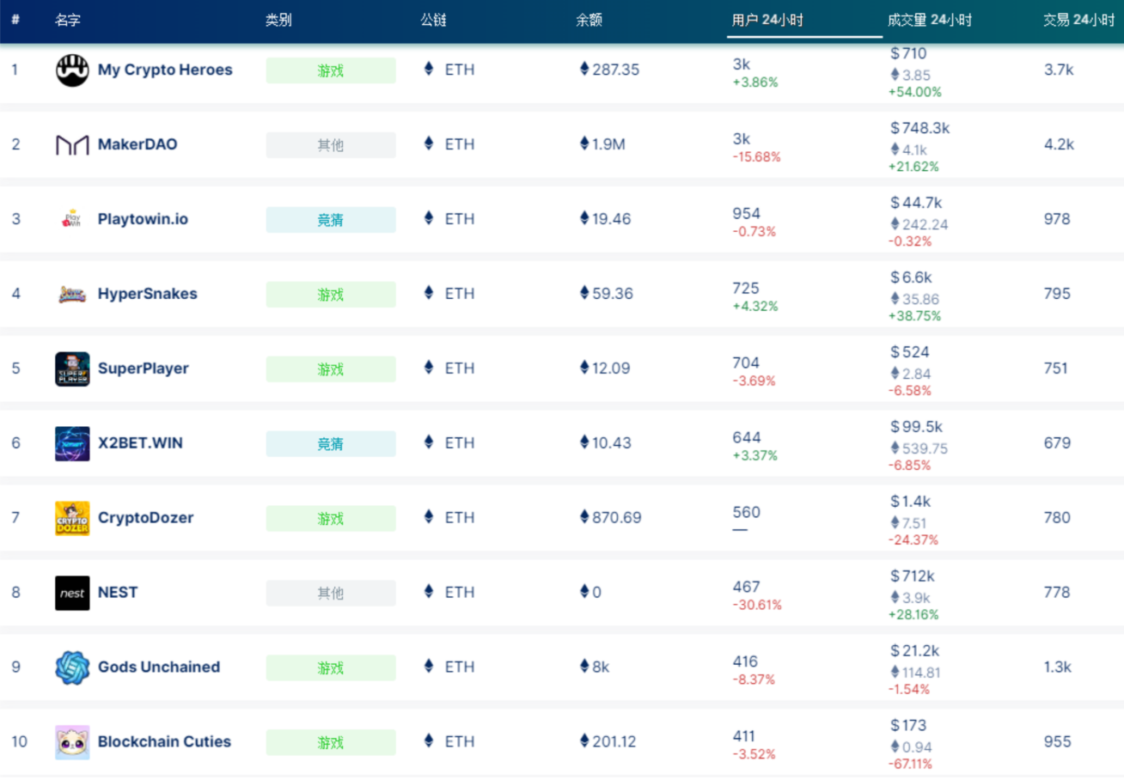Click the -30.61% user change
Screen dimensions: 1124x780
coord(757,605)
